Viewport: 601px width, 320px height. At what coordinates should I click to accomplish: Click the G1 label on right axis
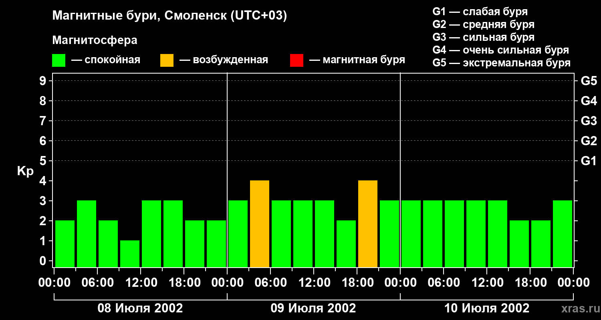(589, 161)
